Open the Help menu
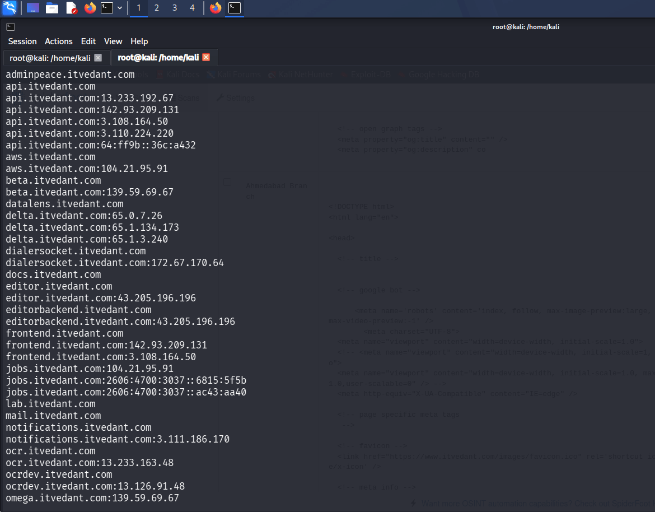655x512 pixels. (139, 41)
